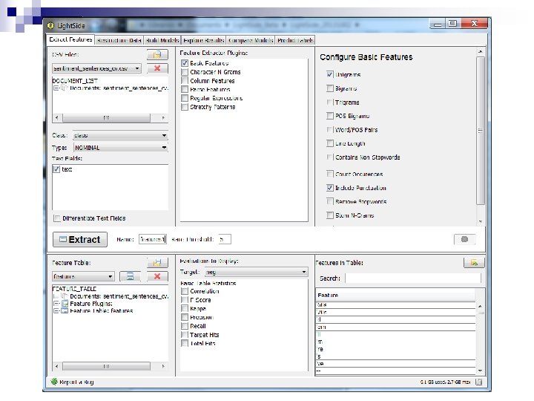This screenshot has height=401, width=534.
Task: Click down arrow of features list scrollbar
Action: [x=480, y=371]
